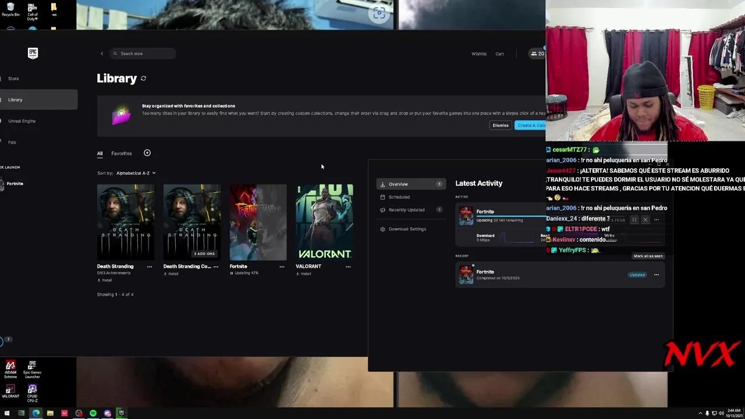
Task: Open the Death Stranding Co... cover thumbnail
Action: point(192,222)
